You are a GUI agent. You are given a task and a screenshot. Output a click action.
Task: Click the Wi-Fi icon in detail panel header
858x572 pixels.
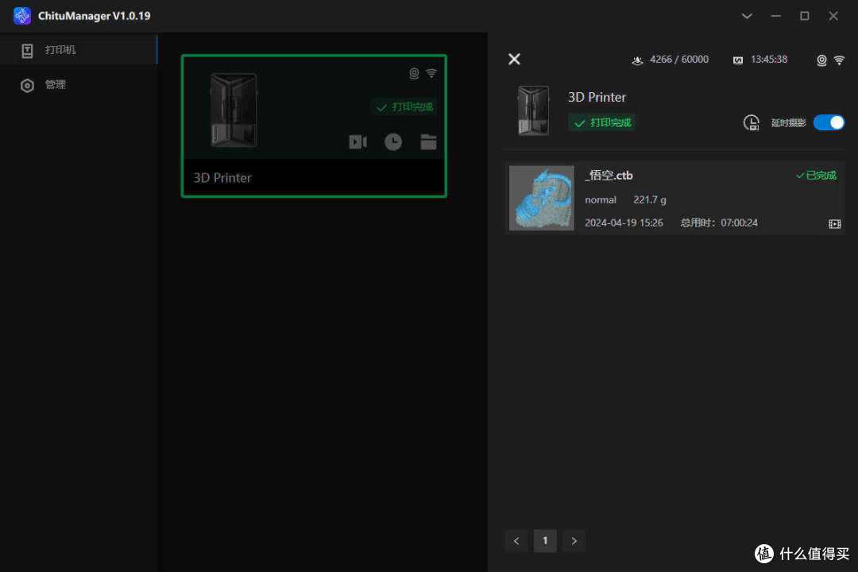click(x=839, y=60)
